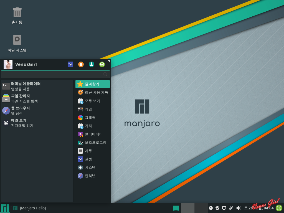Switch to the first workspace in pager

click(x=188, y=208)
